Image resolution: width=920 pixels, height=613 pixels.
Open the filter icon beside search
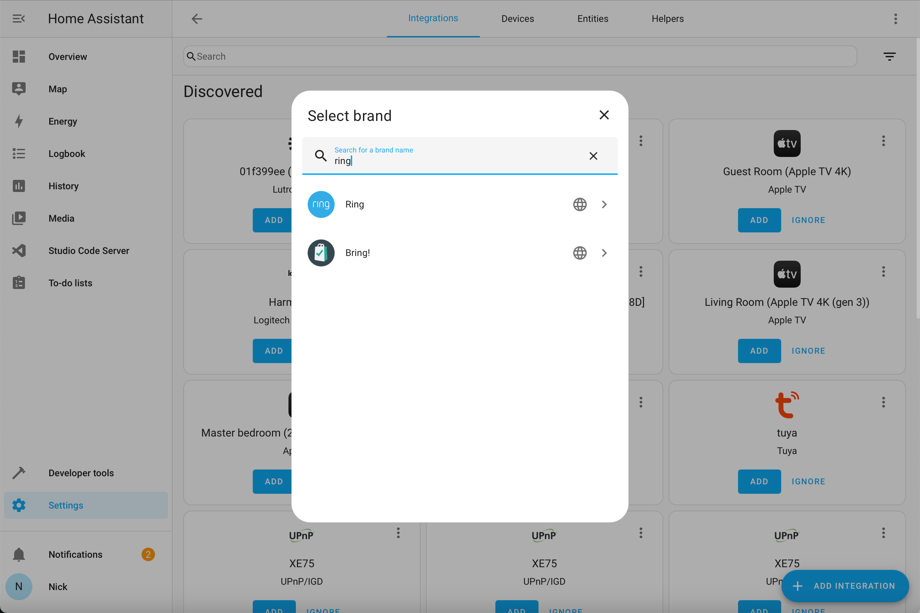point(889,56)
